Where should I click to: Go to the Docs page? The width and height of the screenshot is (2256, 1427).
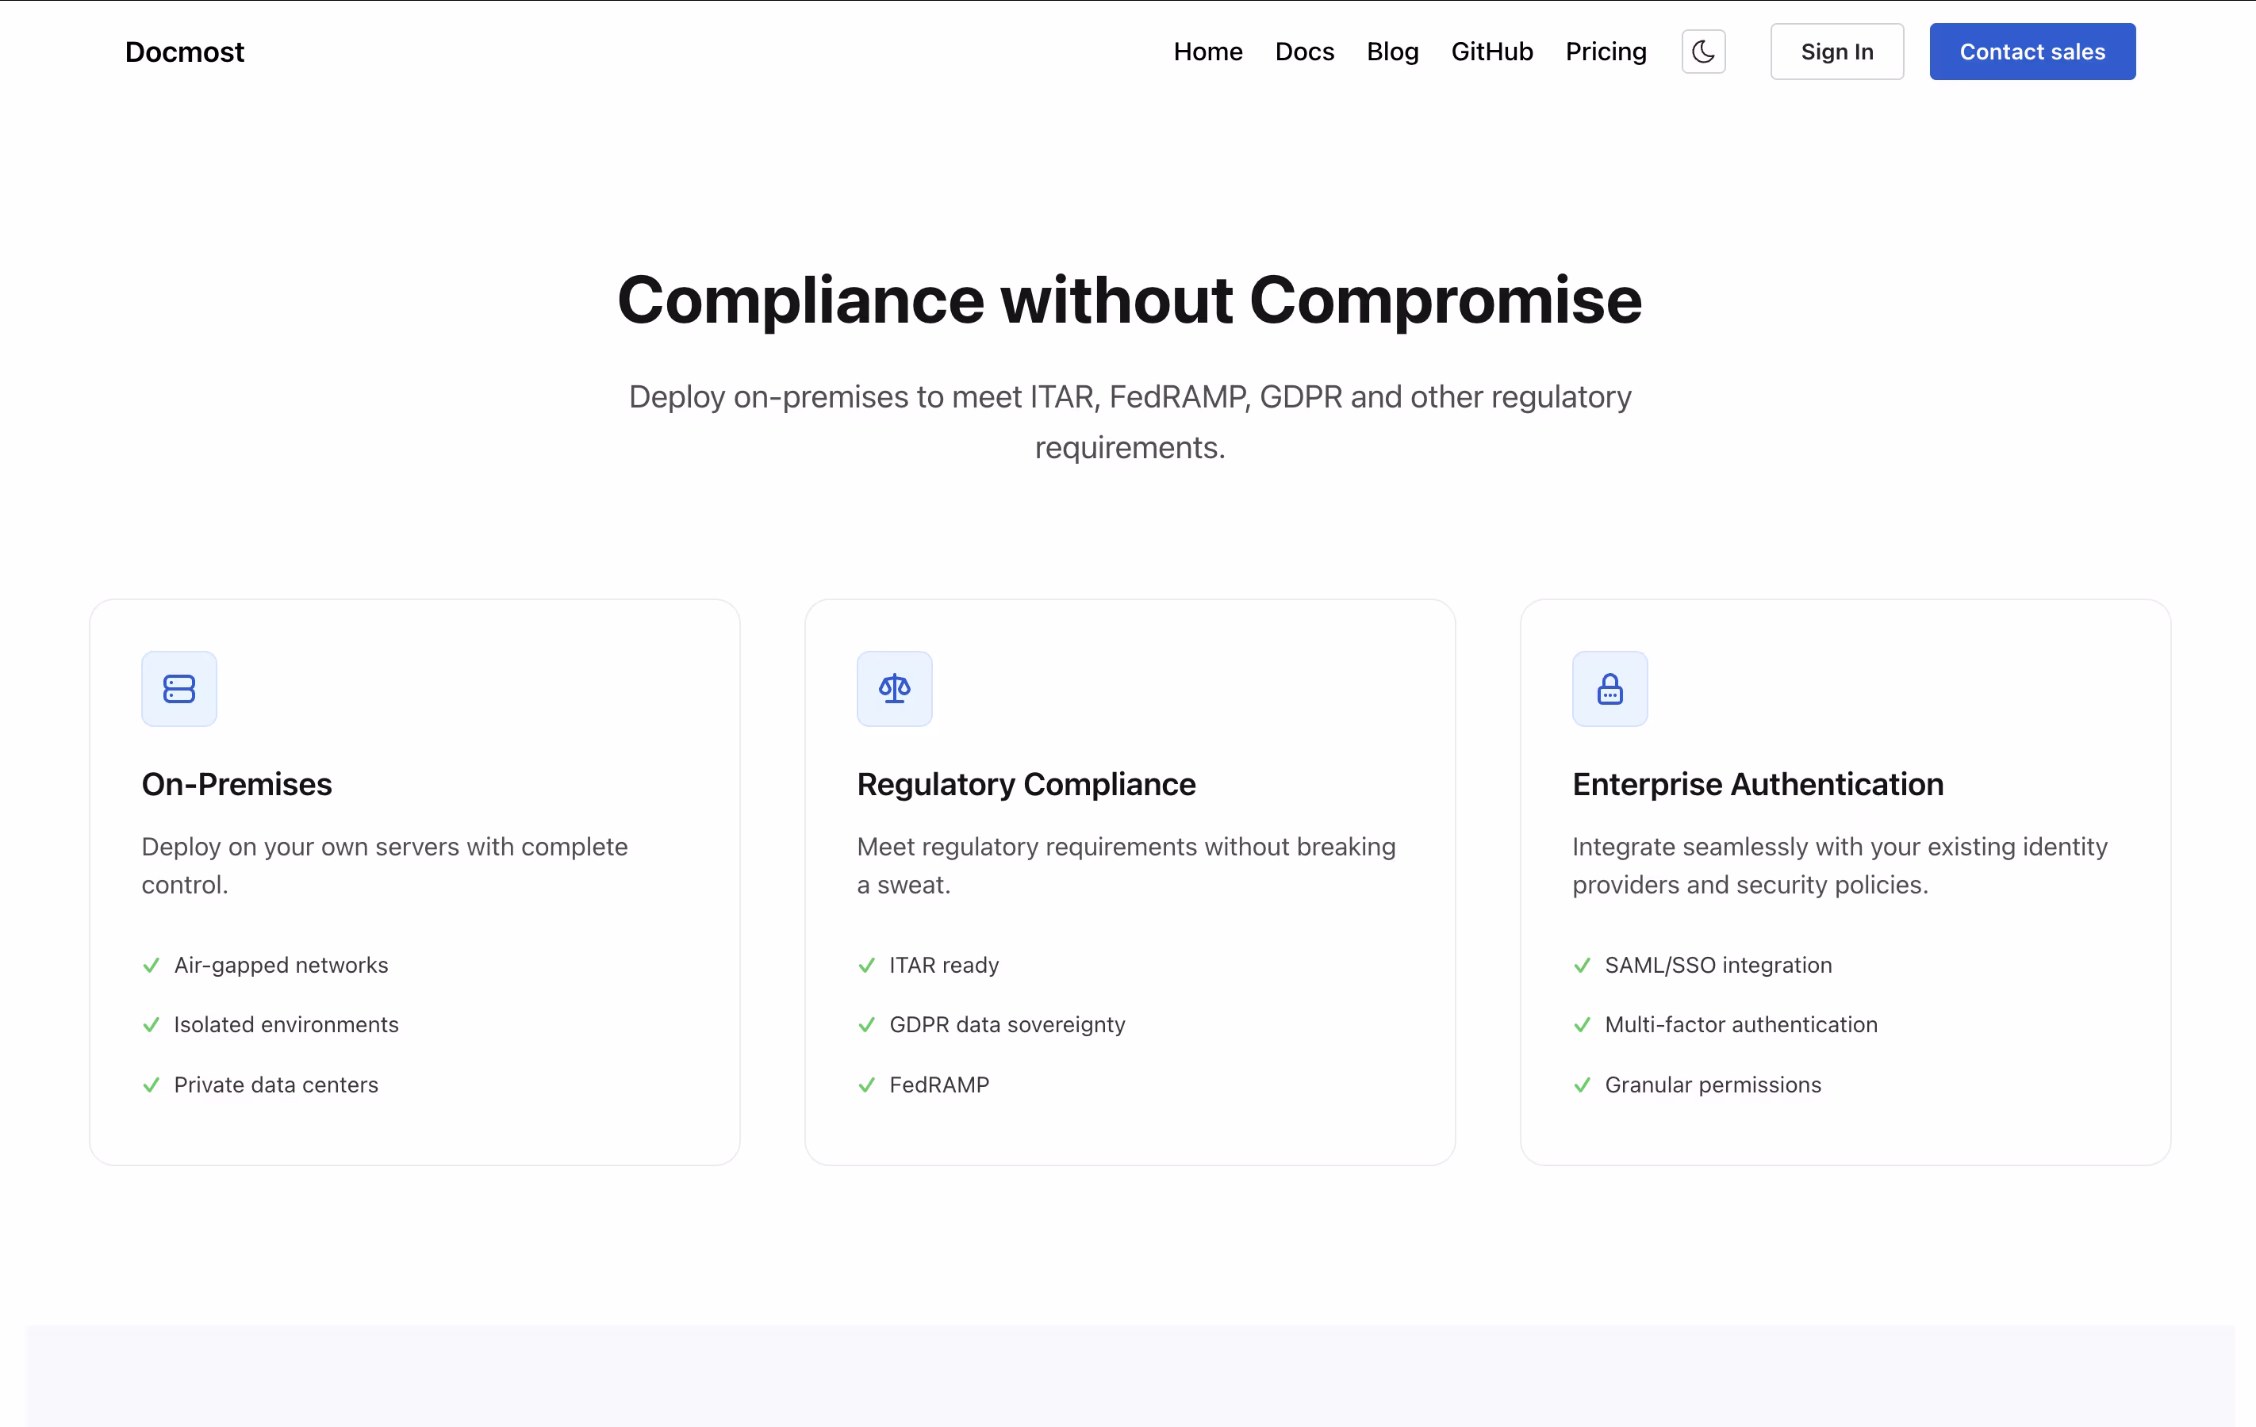pos(1304,52)
